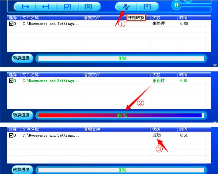Toggle checkbox of the green 正在转 row
This screenshot has width=218, height=174.
[11, 81]
